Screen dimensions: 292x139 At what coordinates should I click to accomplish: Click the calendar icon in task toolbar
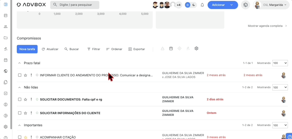[171, 49]
